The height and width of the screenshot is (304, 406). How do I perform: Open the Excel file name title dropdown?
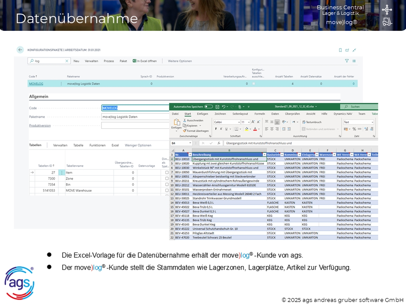pyautogui.click(x=316, y=106)
